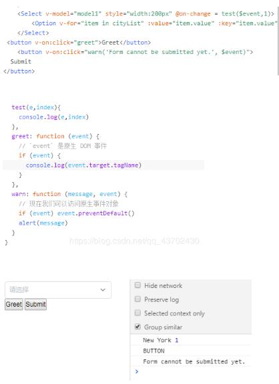Viewport: 279px width, 384px height.
Task: Open the blog.csdn.net watermark link
Action: coord(135,241)
